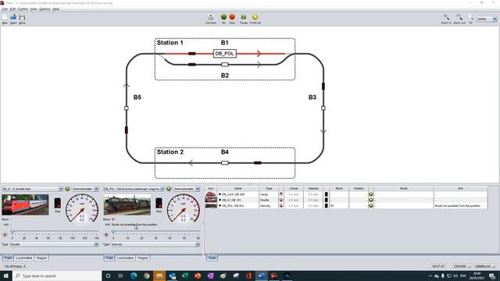This screenshot has height=281, width=500.
Task: Click the direction arrow button for DB_IC train
Action: point(5,235)
